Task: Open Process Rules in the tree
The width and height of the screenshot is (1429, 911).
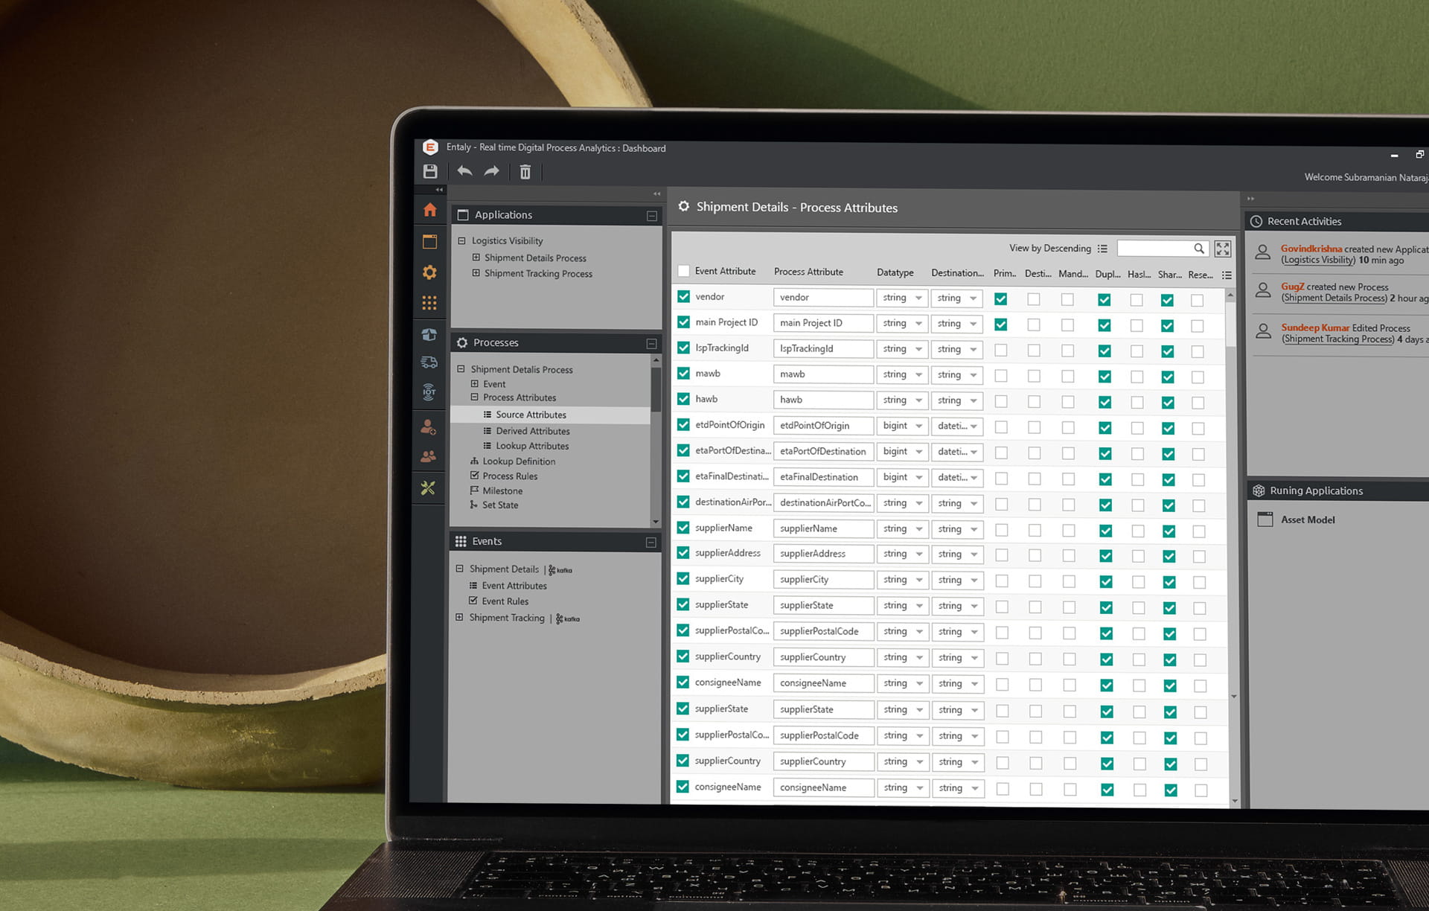Action: click(x=510, y=476)
